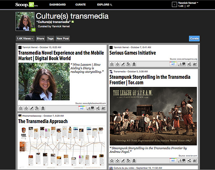This screenshot has width=215, height=170.
Task: Open the Tags button
Action: pyautogui.click(x=50, y=38)
